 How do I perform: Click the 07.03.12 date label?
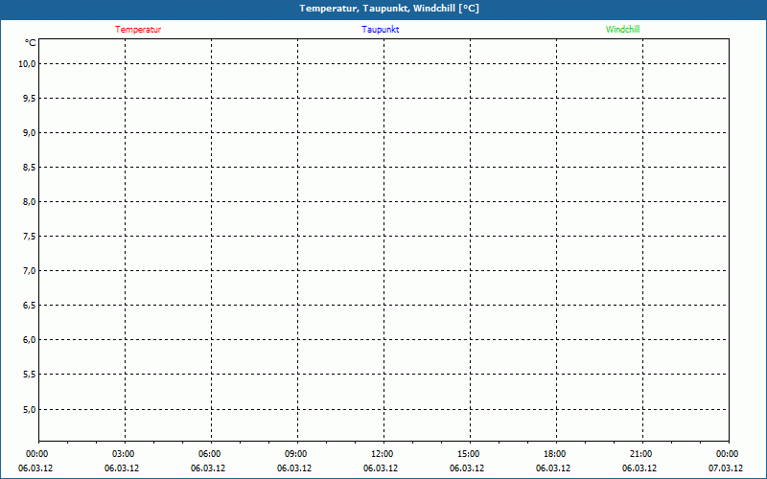pos(726,468)
